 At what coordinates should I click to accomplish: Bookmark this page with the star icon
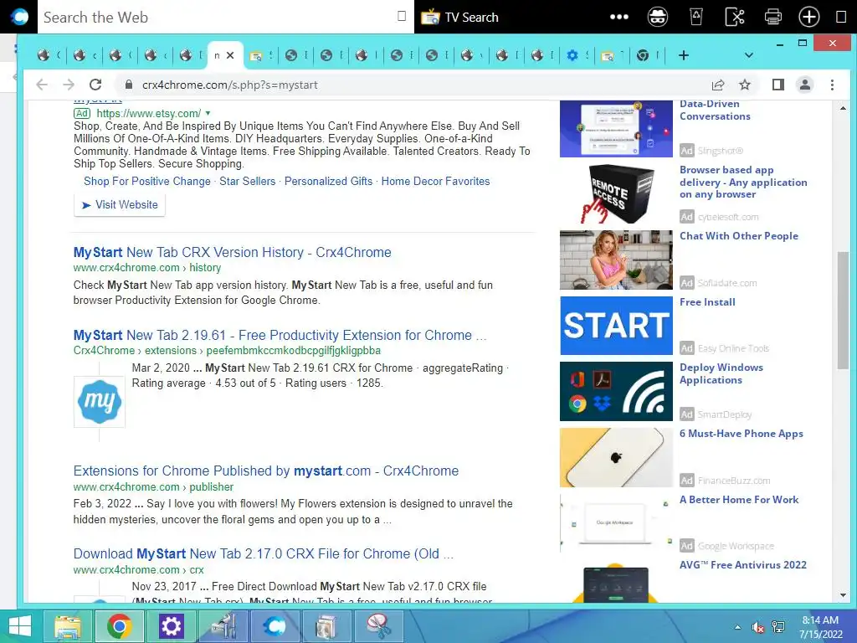pos(744,85)
